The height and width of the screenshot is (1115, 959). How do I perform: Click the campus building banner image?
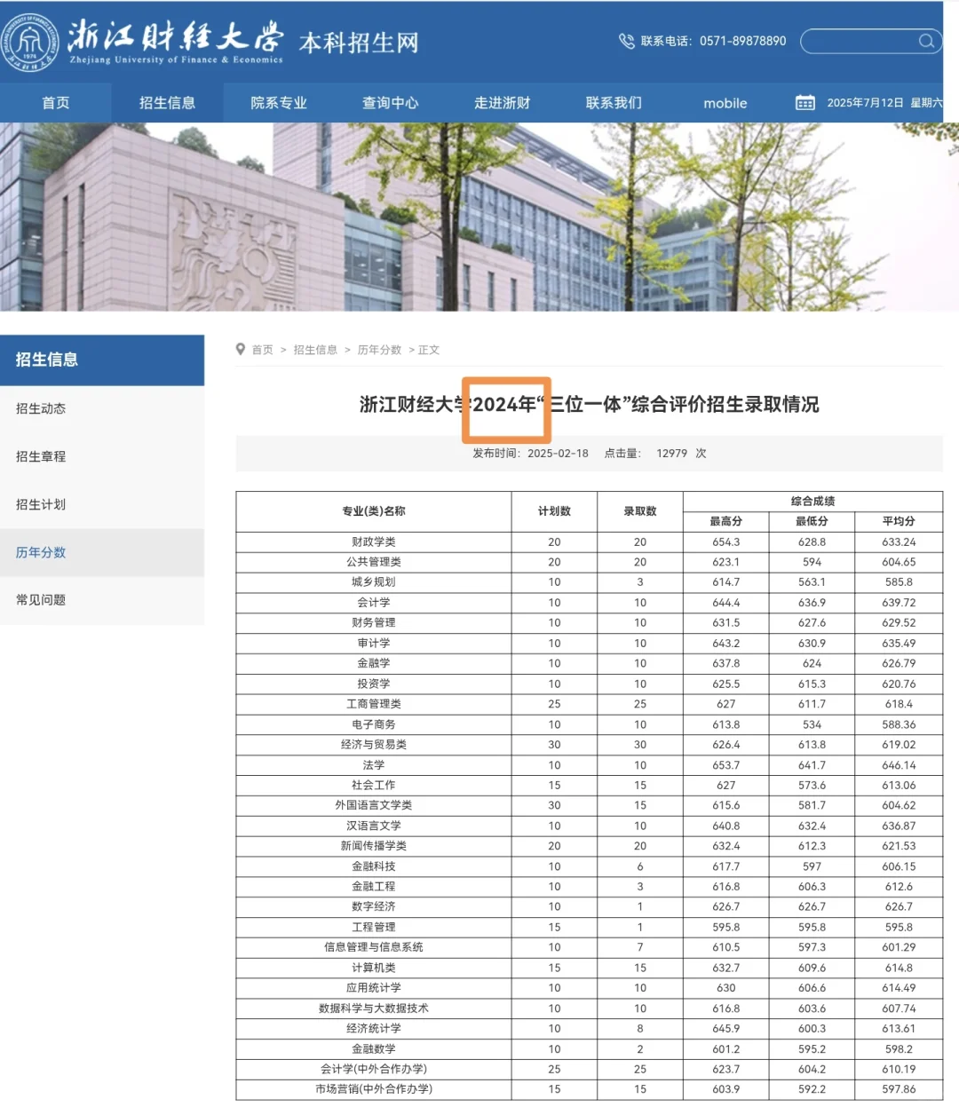click(479, 217)
